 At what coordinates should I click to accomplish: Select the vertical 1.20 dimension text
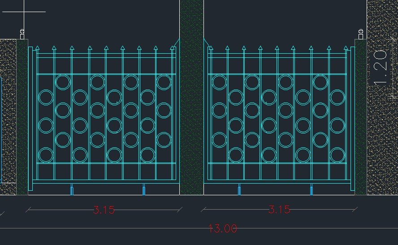(x=381, y=67)
